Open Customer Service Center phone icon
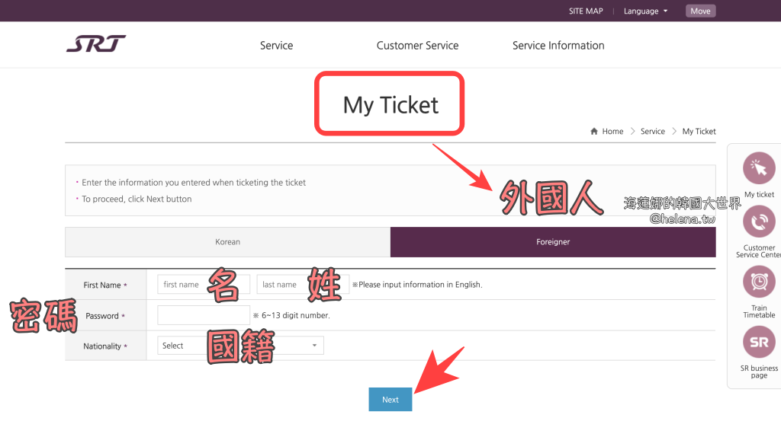The width and height of the screenshot is (781, 421). (758, 222)
